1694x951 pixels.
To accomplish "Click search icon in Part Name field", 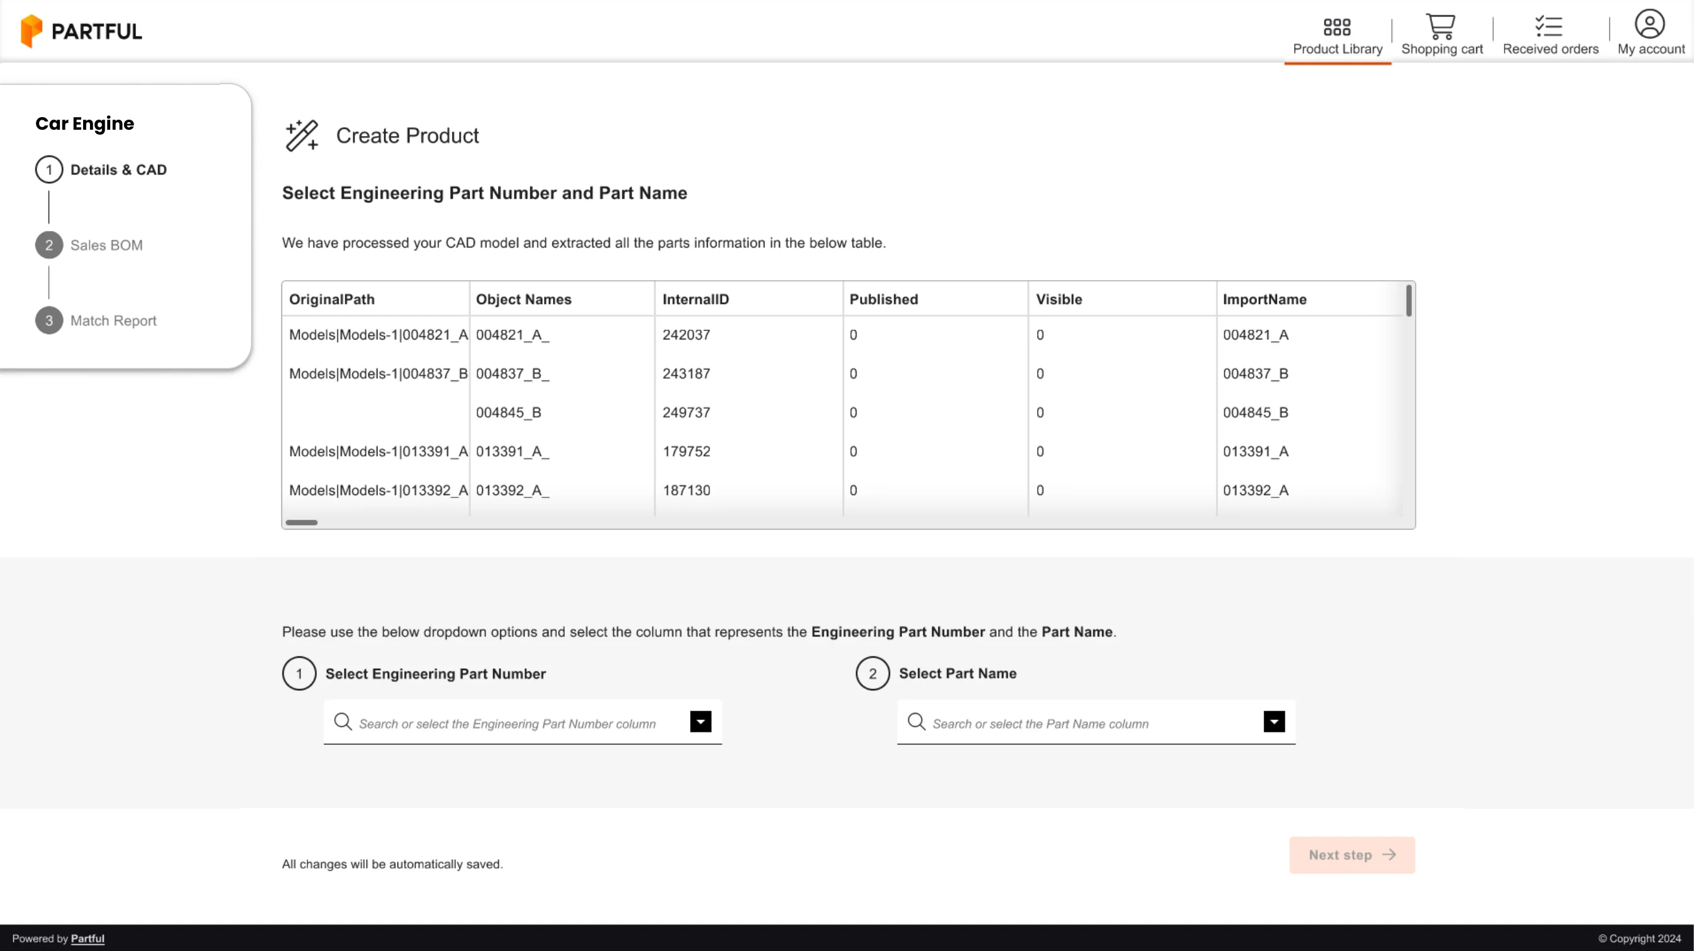I will (916, 722).
